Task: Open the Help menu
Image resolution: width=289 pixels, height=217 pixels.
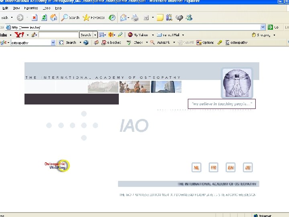Action: [58, 8]
